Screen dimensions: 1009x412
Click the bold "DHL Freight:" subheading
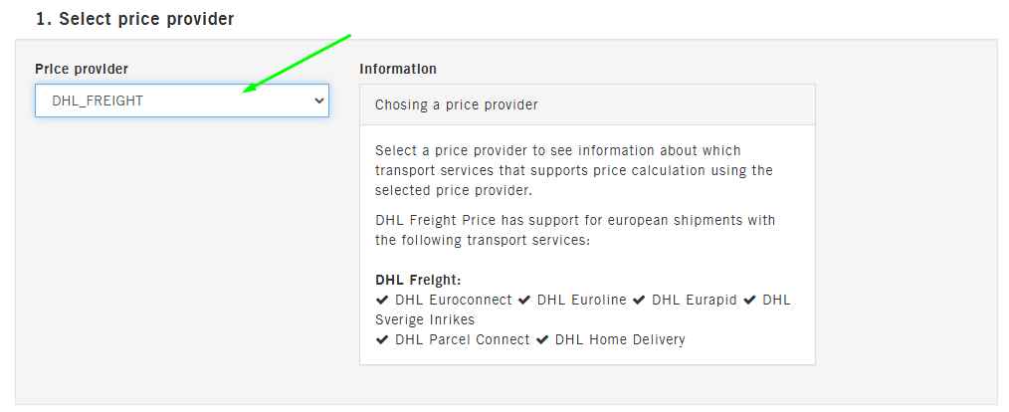pyautogui.click(x=418, y=280)
